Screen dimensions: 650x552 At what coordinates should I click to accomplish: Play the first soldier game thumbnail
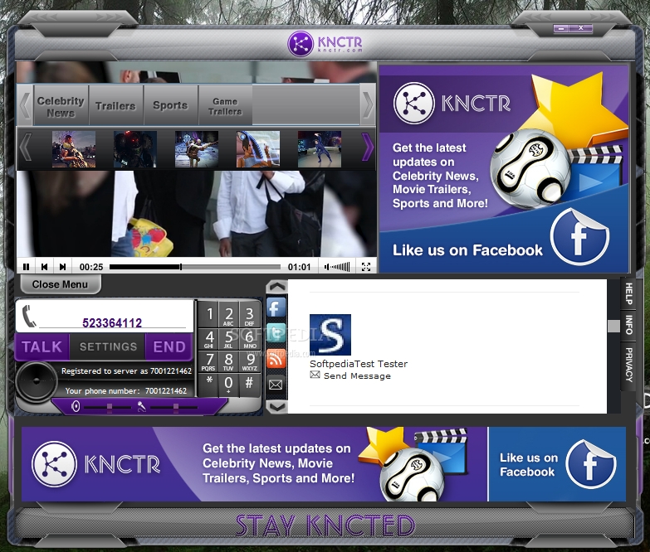[74, 149]
